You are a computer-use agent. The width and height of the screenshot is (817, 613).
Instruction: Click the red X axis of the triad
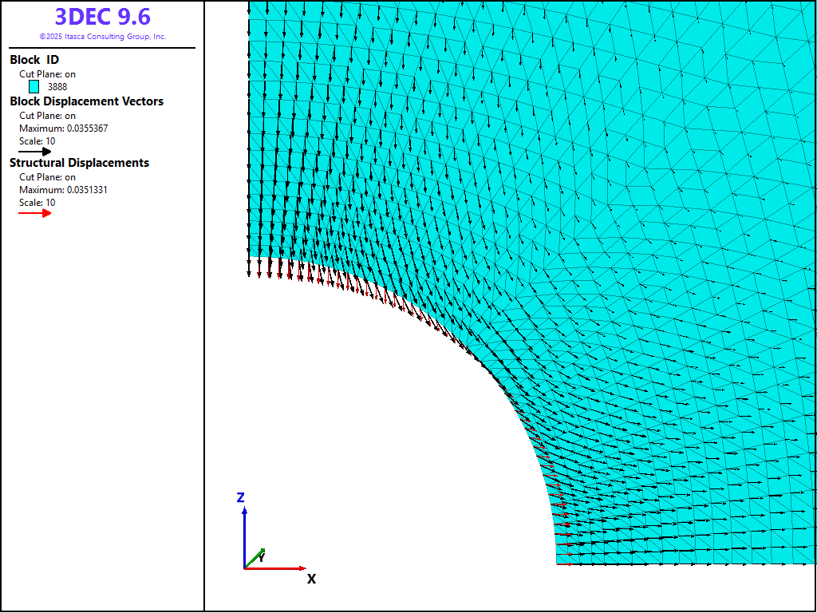pyautogui.click(x=274, y=568)
